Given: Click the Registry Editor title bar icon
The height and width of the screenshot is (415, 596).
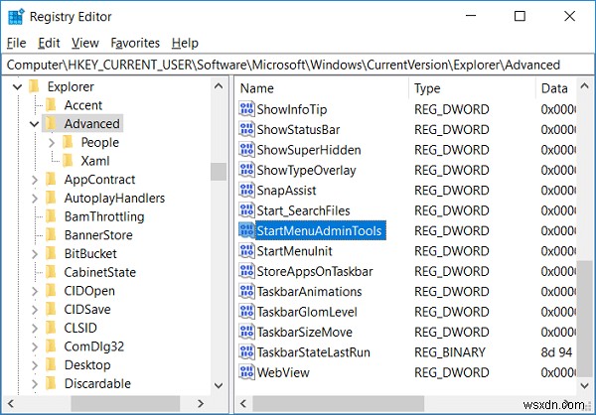Looking at the screenshot, I should 15,17.
